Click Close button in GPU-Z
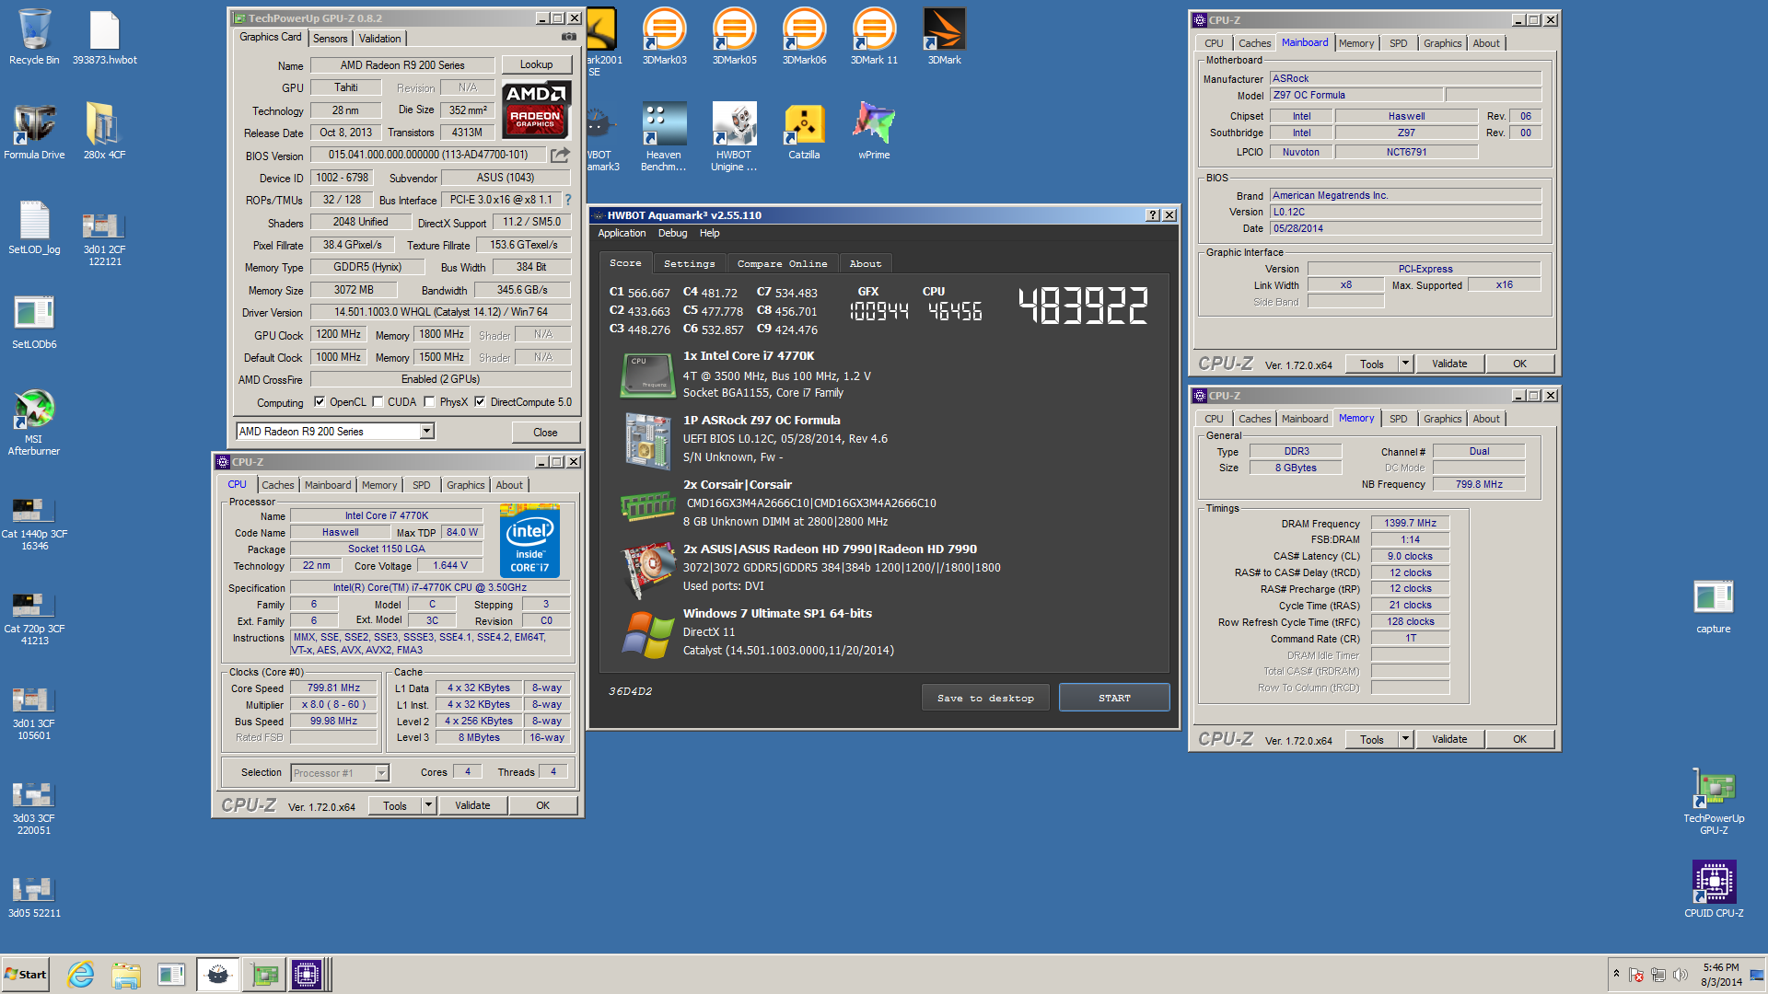This screenshot has width=1768, height=994. (545, 433)
